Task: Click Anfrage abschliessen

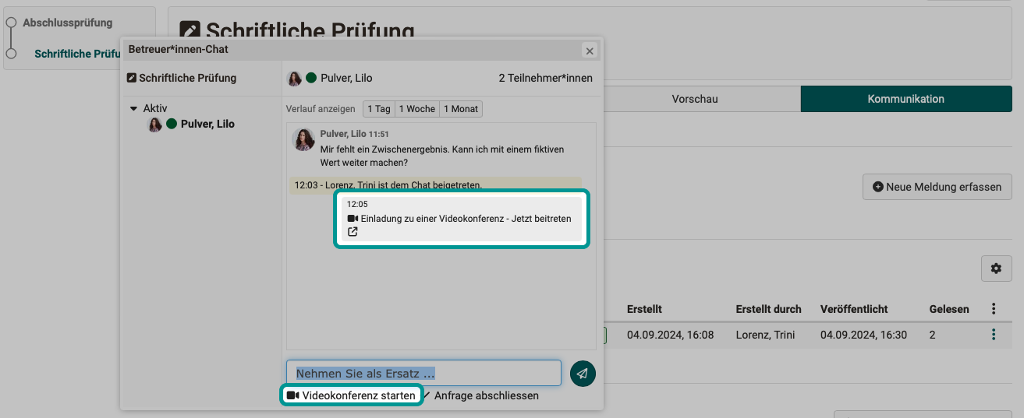Action: click(x=486, y=395)
